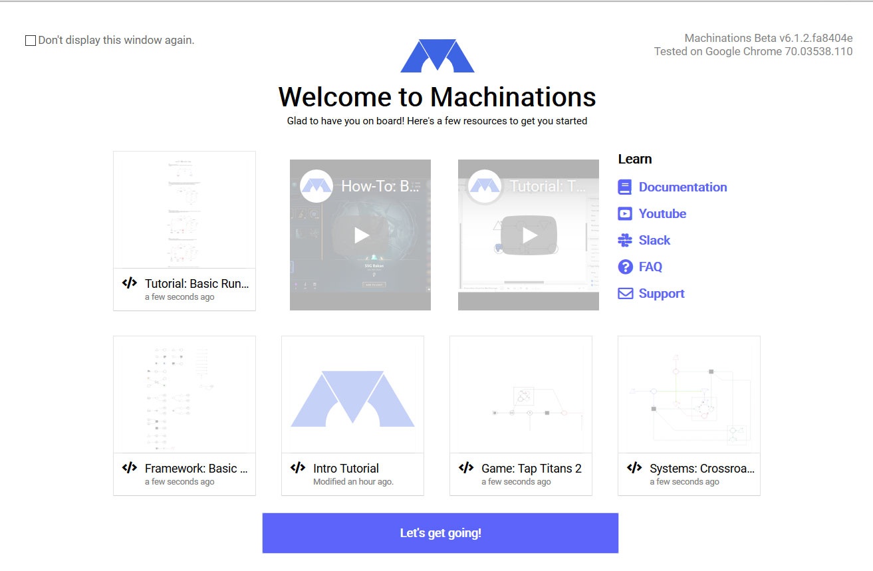Click the 'Machinations Beta v6.1.2.fa8404e' version text

click(x=769, y=39)
